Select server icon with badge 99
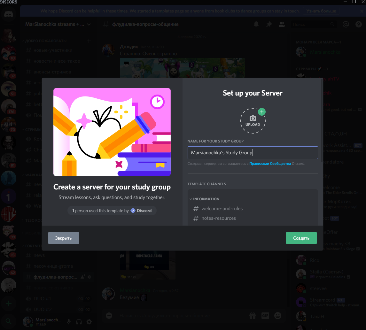The image size is (366, 330). [9, 232]
